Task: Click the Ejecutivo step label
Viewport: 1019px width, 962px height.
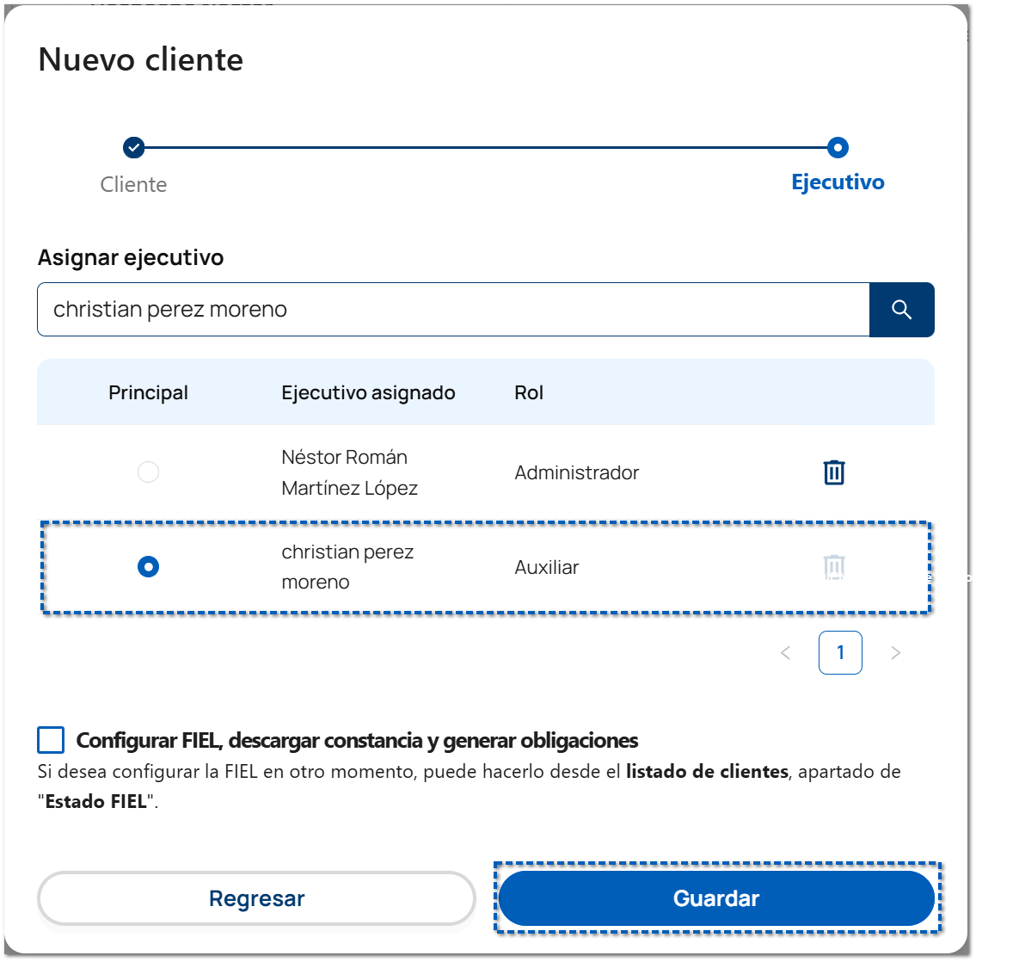Action: (x=838, y=182)
